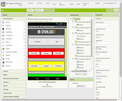
Task: Click the Upload File button
Action: coord(81,86)
